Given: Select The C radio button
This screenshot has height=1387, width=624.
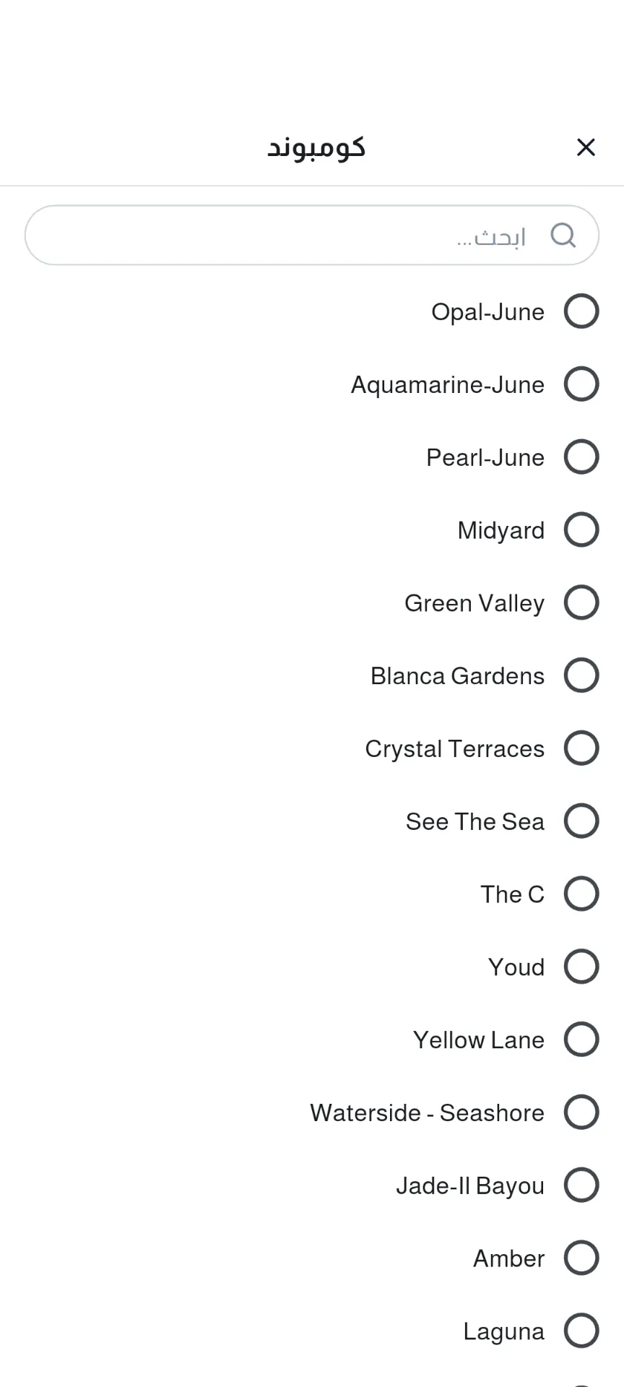Looking at the screenshot, I should (581, 894).
